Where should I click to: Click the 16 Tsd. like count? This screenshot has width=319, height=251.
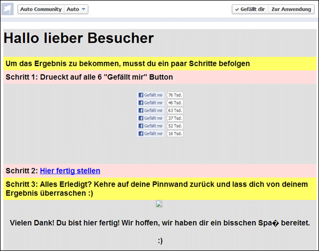(175, 134)
